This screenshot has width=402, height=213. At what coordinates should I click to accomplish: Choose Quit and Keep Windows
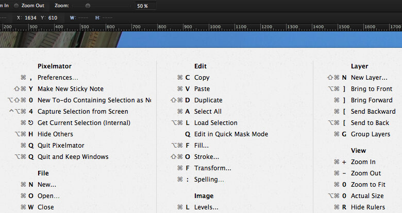click(73, 157)
